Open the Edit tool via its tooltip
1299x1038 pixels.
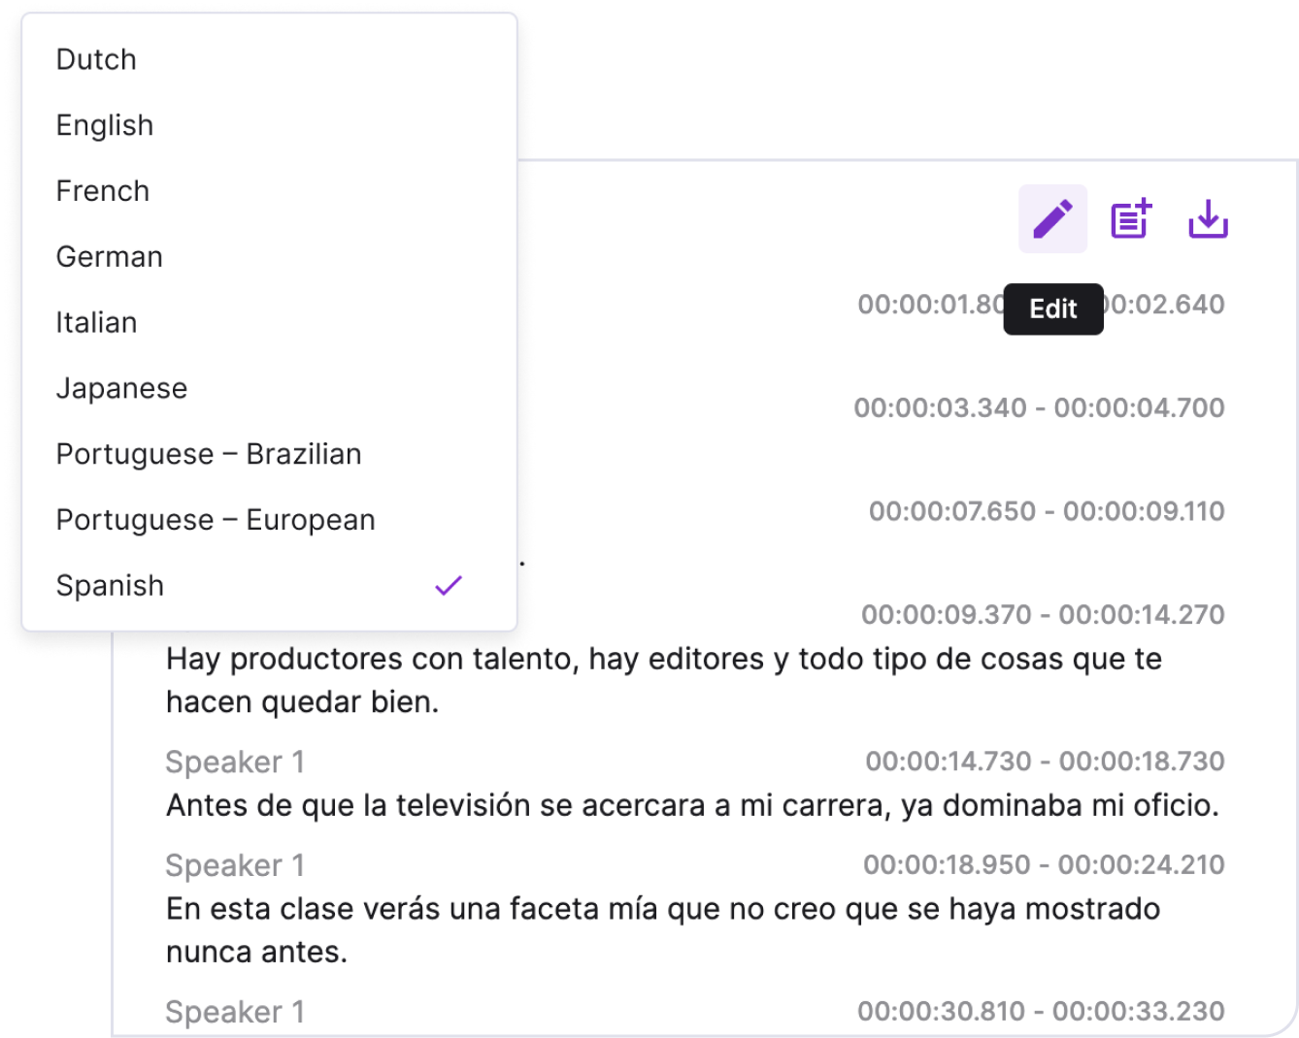[1052, 308]
